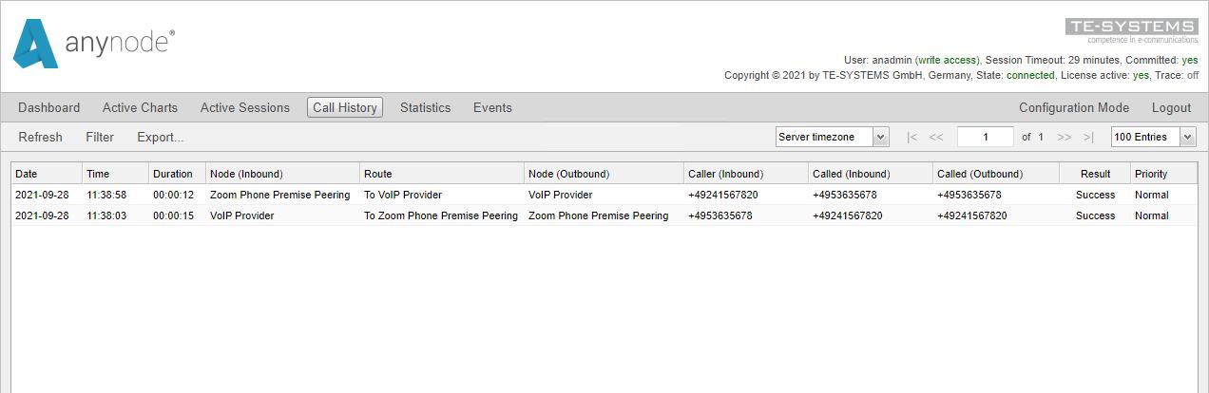The image size is (1209, 393).
Task: Open the Active Charts tab
Action: click(140, 108)
